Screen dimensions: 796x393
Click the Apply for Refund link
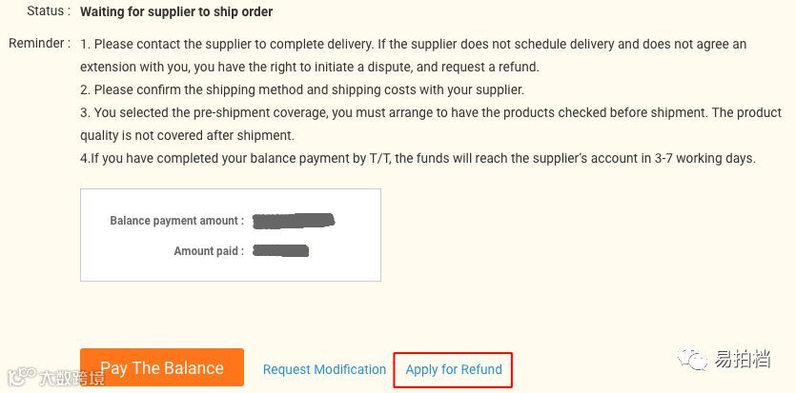coord(454,369)
